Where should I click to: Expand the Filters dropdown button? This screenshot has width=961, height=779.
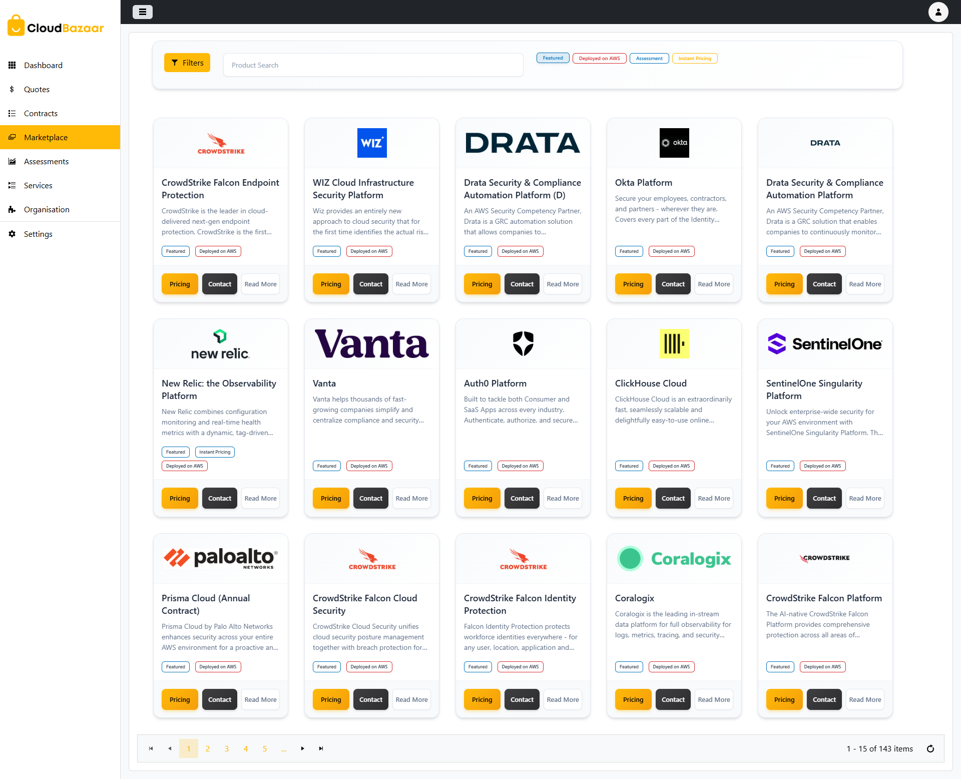point(187,63)
